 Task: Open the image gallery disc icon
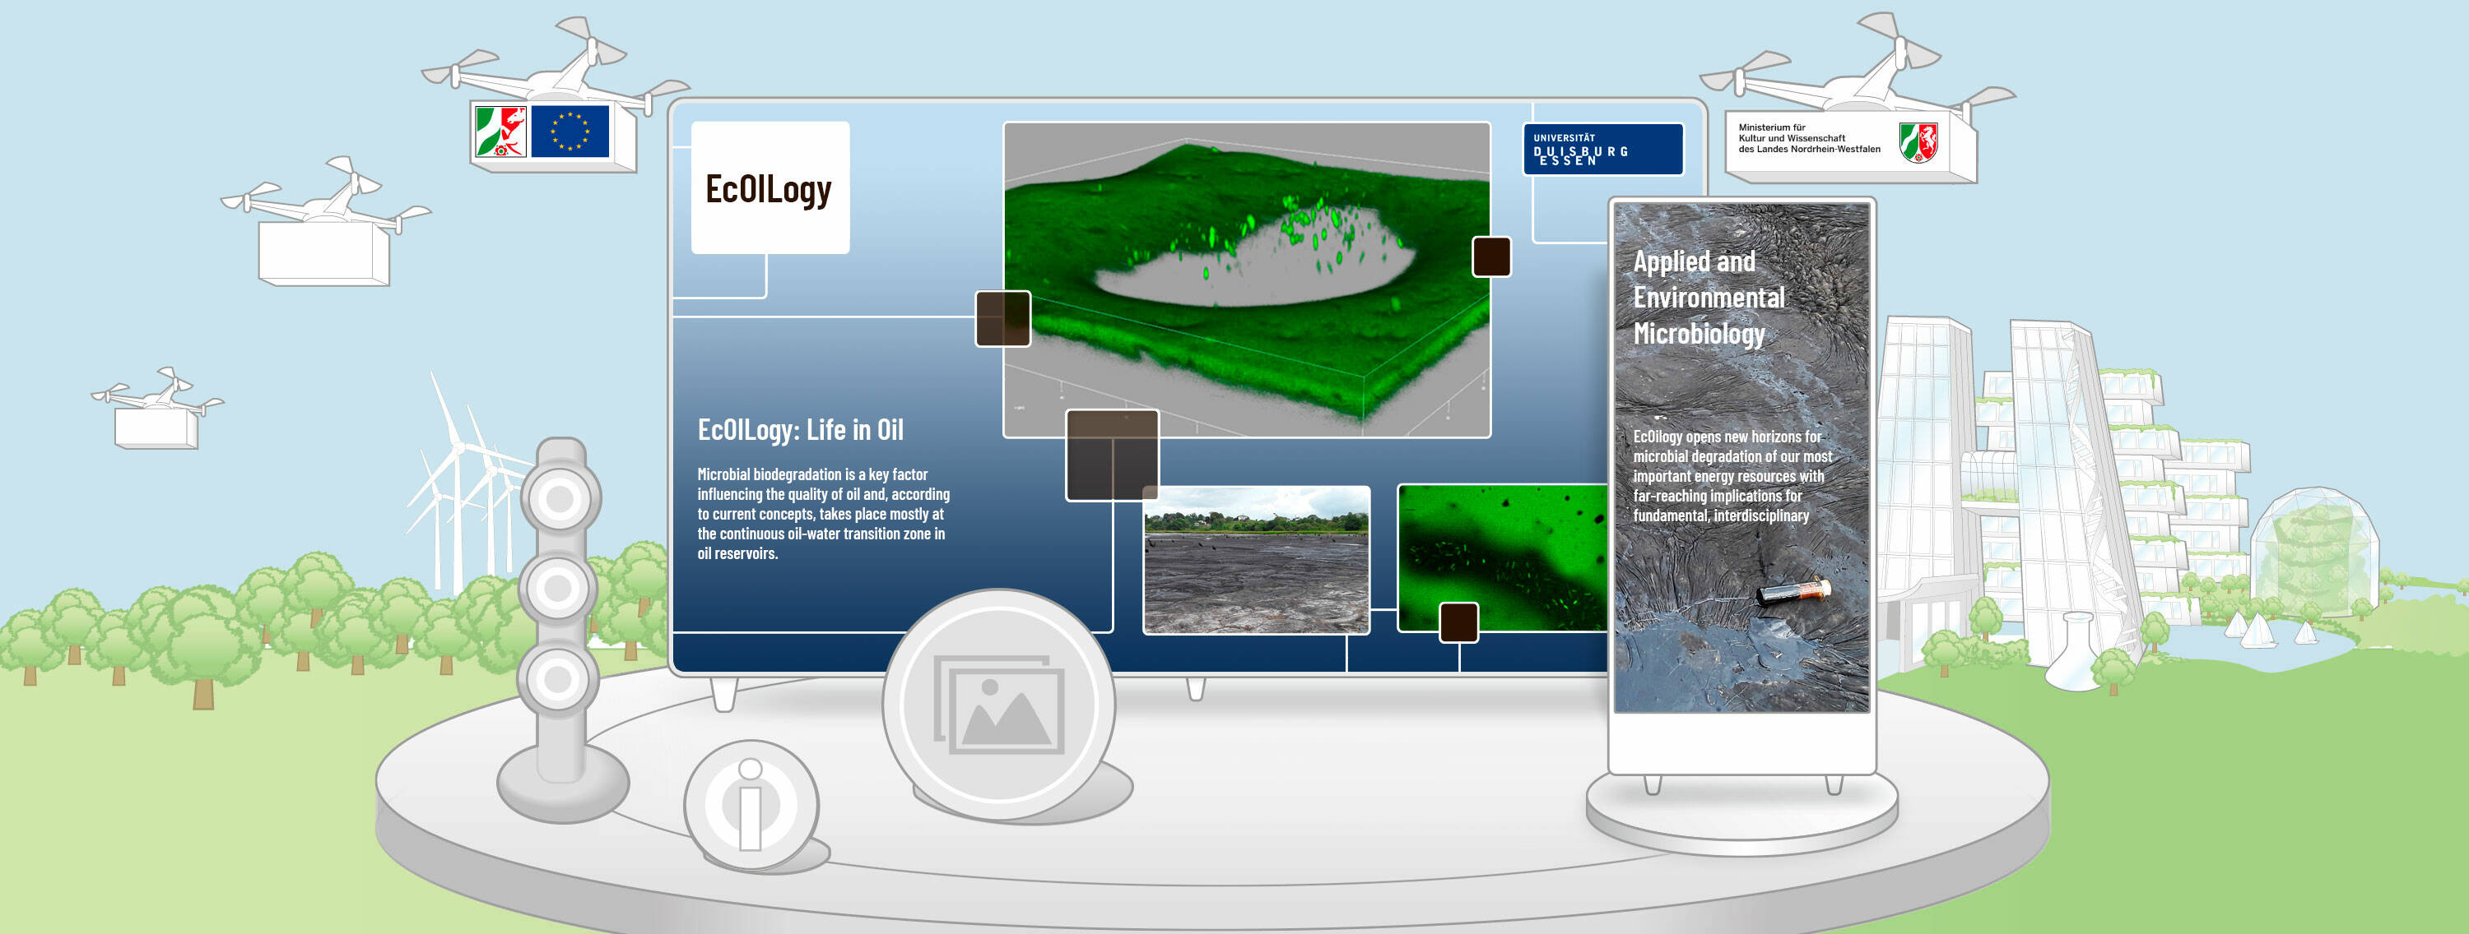[x=999, y=704]
